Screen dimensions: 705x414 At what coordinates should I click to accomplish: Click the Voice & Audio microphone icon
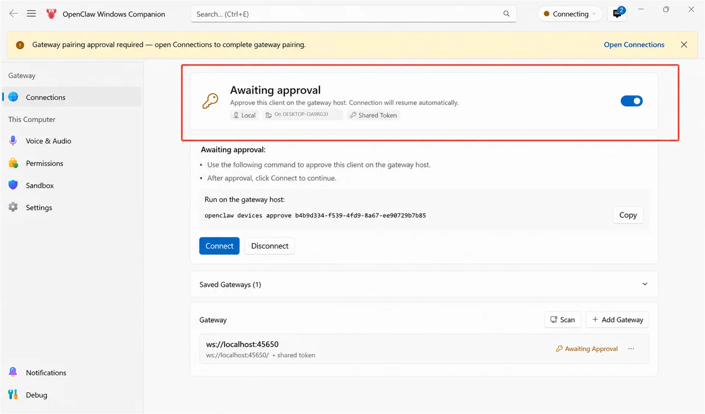click(13, 141)
